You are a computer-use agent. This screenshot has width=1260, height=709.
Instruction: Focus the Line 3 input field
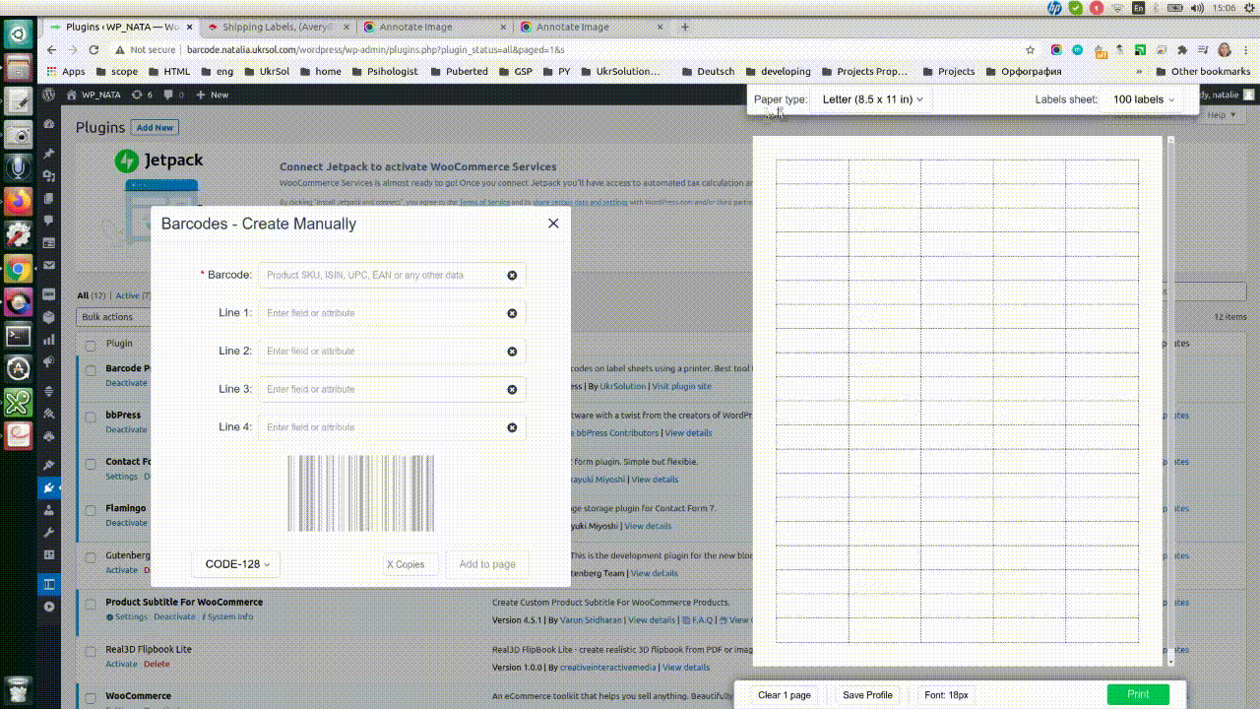[392, 389]
